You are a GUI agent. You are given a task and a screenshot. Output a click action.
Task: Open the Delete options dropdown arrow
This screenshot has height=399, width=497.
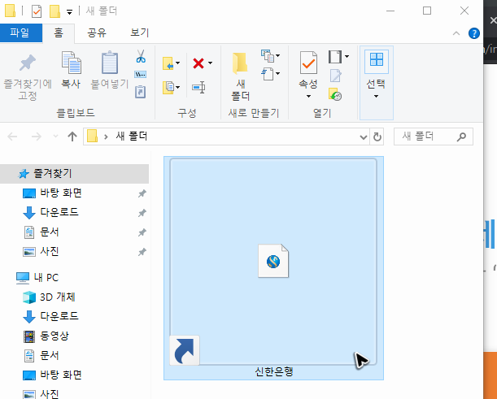pos(210,63)
